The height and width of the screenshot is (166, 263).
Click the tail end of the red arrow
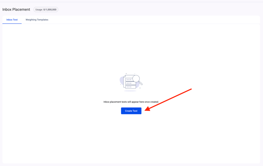click(x=190, y=89)
